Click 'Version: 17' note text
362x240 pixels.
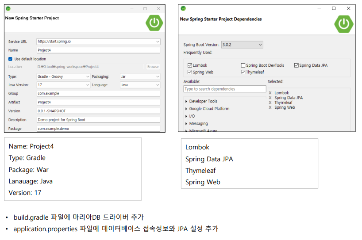pos(25,193)
